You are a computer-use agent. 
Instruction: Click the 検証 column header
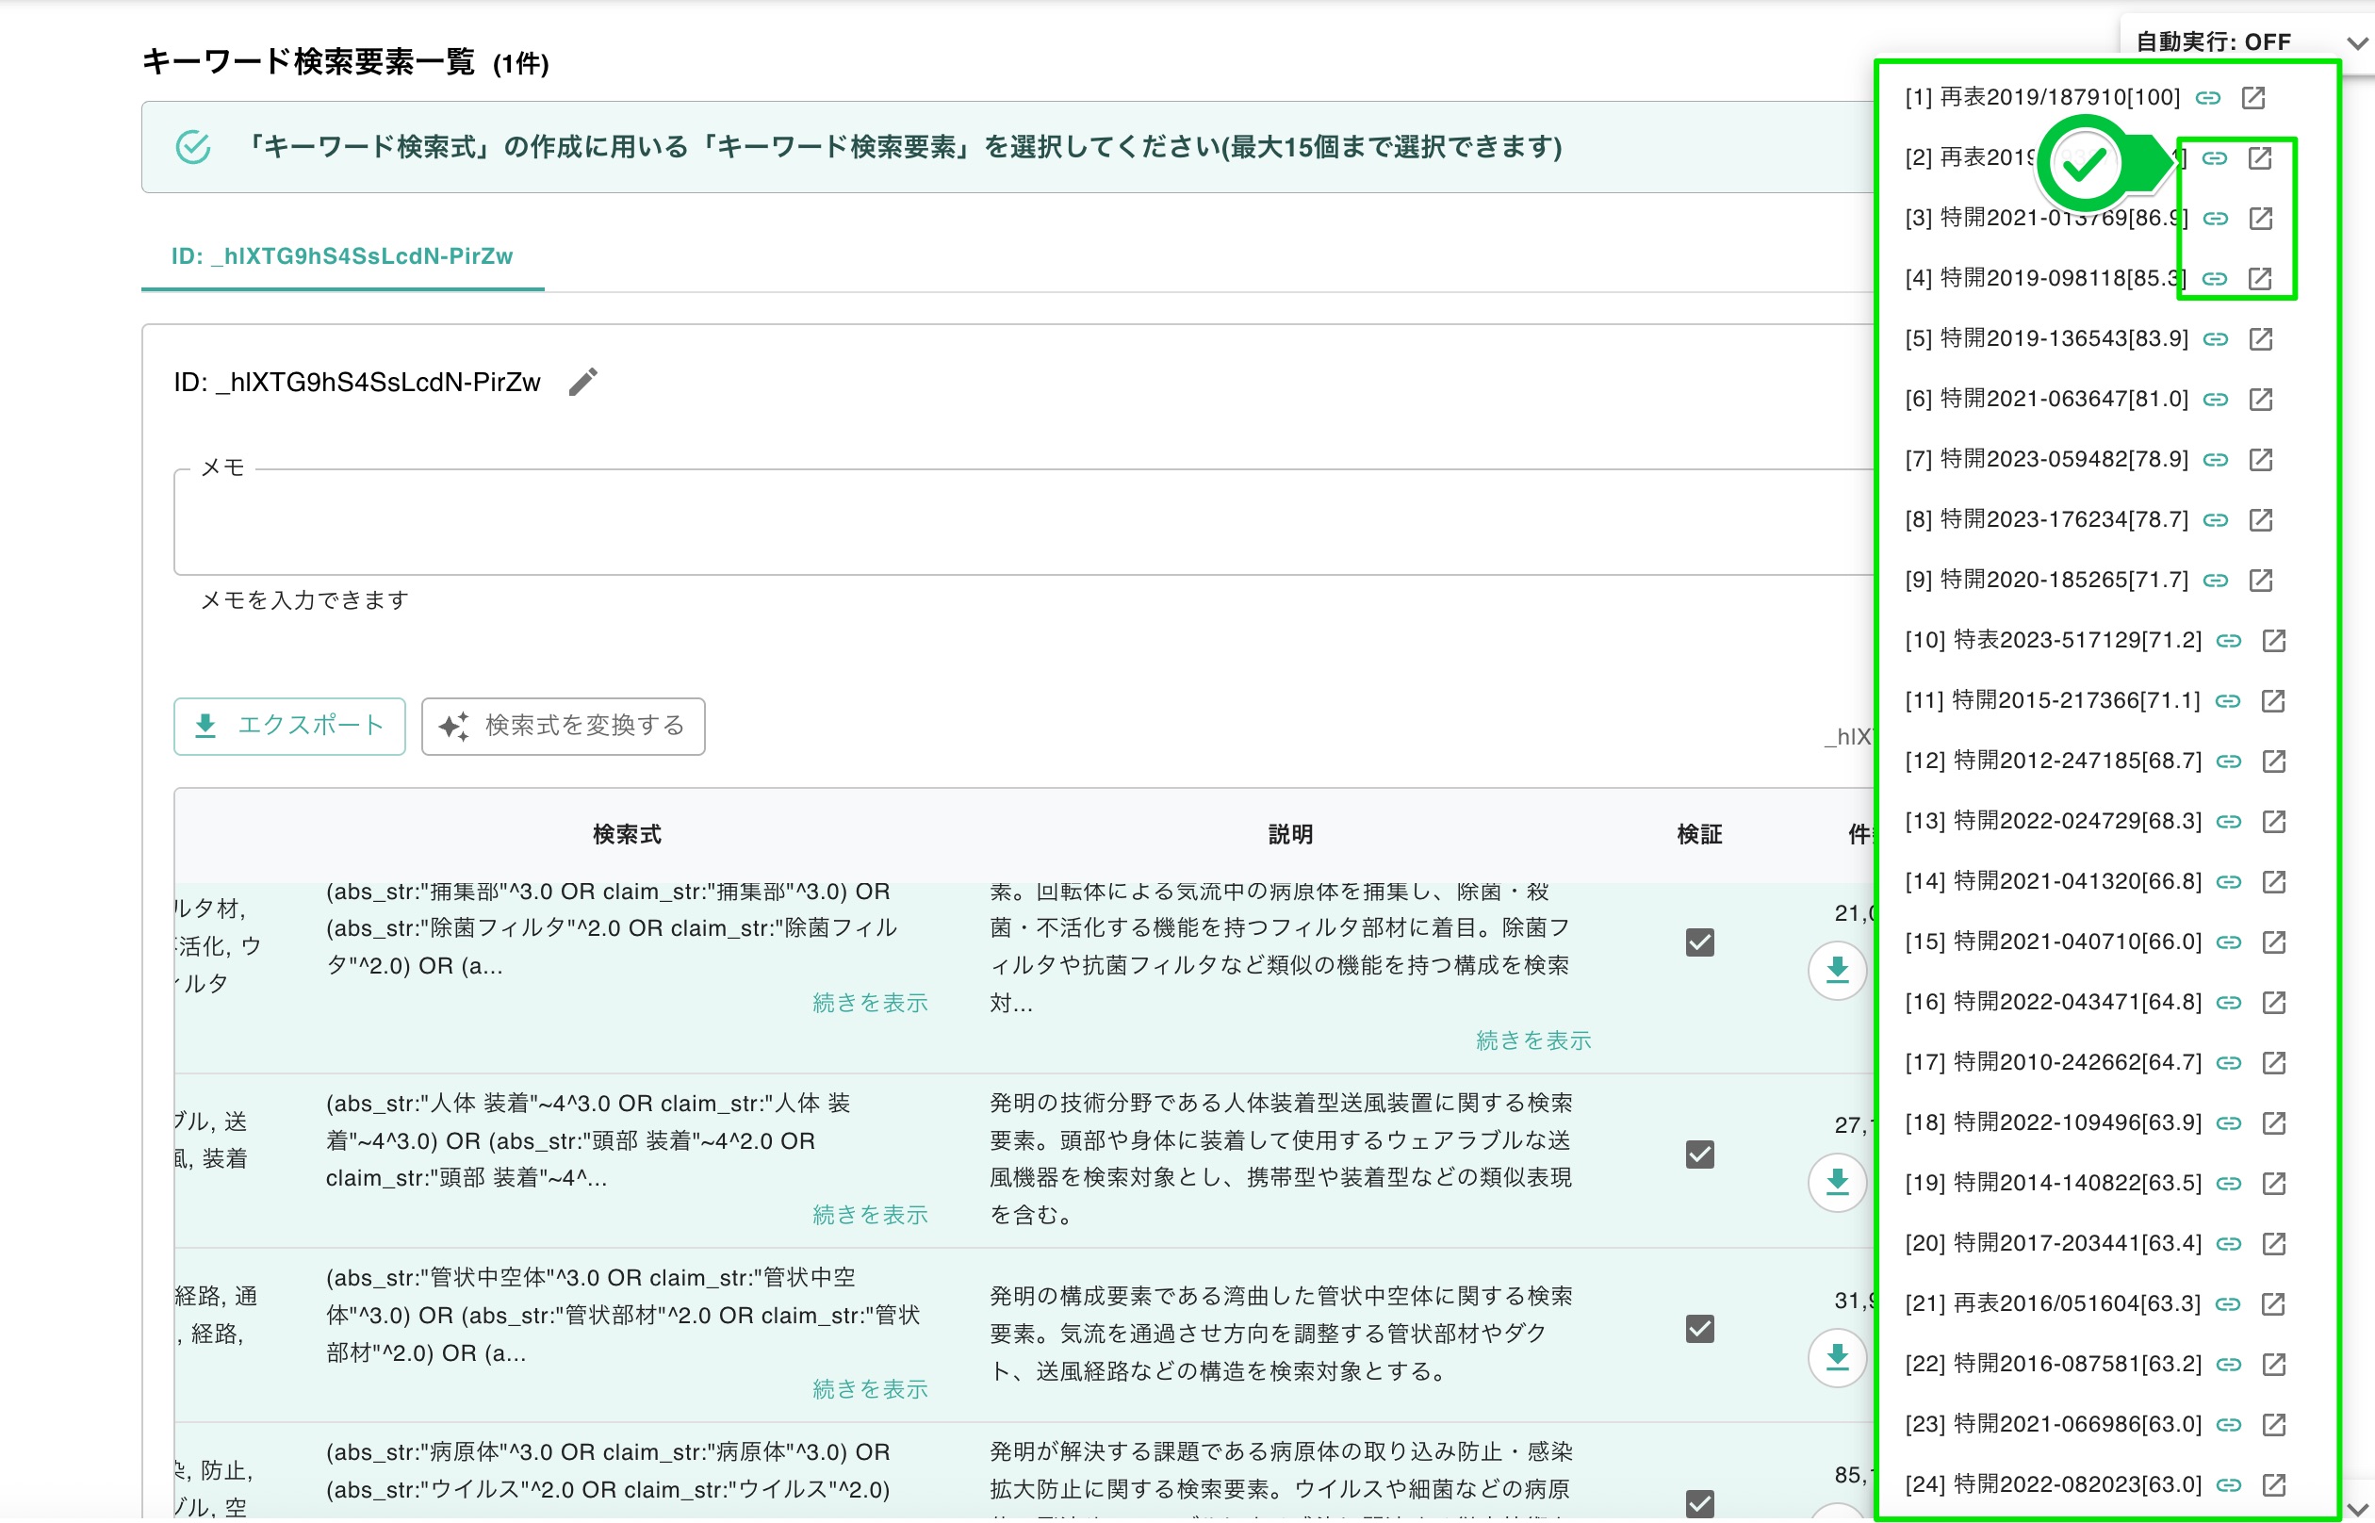click(x=1699, y=835)
